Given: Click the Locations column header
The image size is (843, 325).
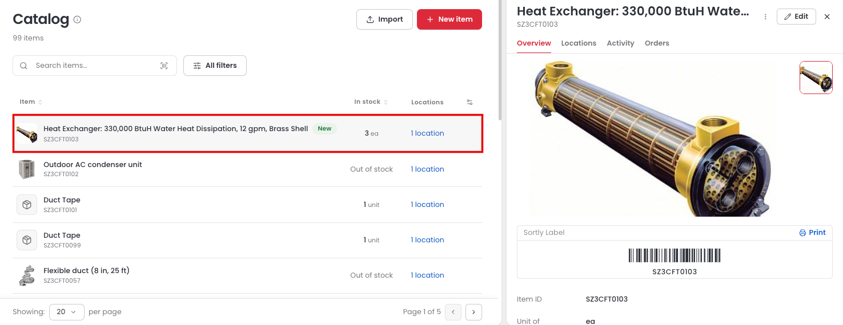Looking at the screenshot, I should 427,102.
